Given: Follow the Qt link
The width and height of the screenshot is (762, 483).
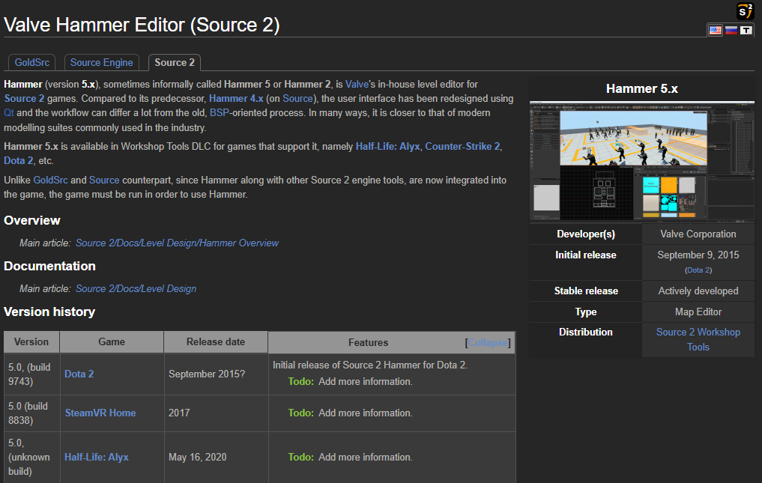Looking at the screenshot, I should [9, 113].
